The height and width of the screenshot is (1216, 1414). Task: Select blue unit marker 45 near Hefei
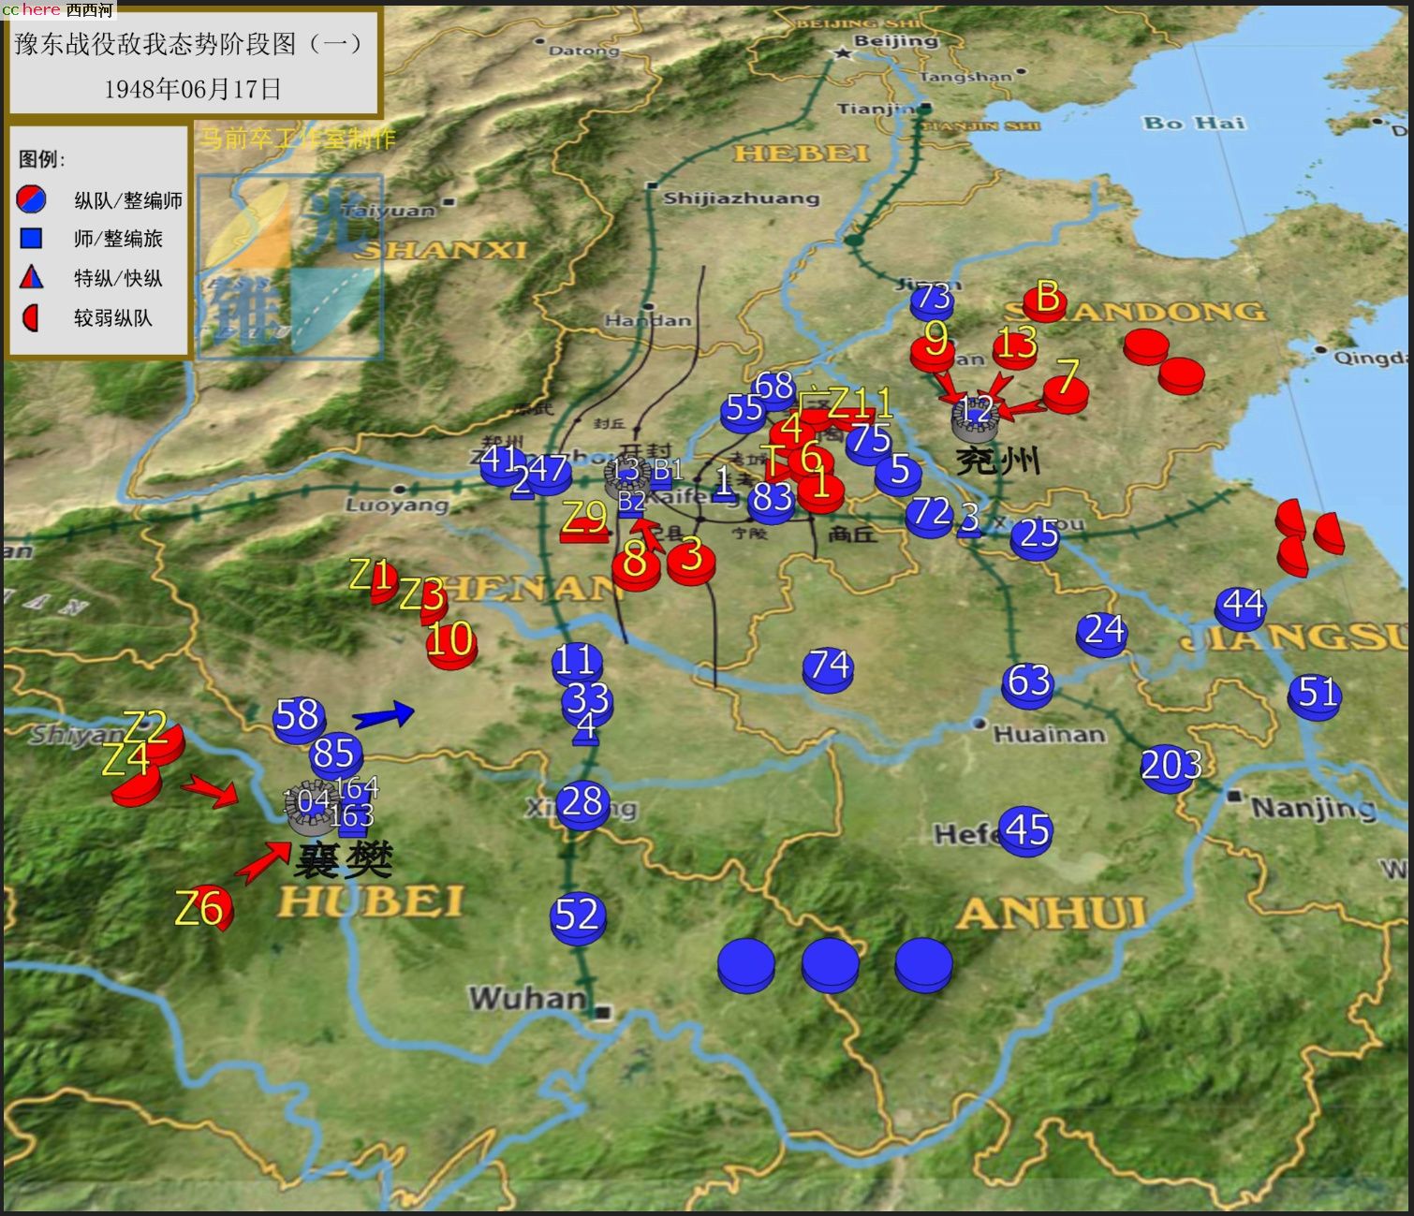click(1026, 831)
